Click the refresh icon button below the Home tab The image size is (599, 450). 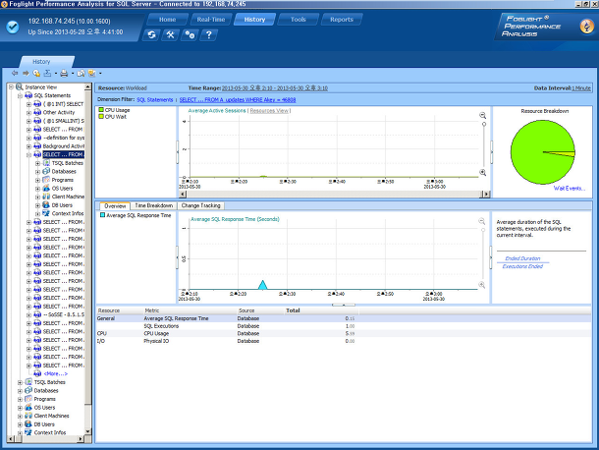click(151, 35)
